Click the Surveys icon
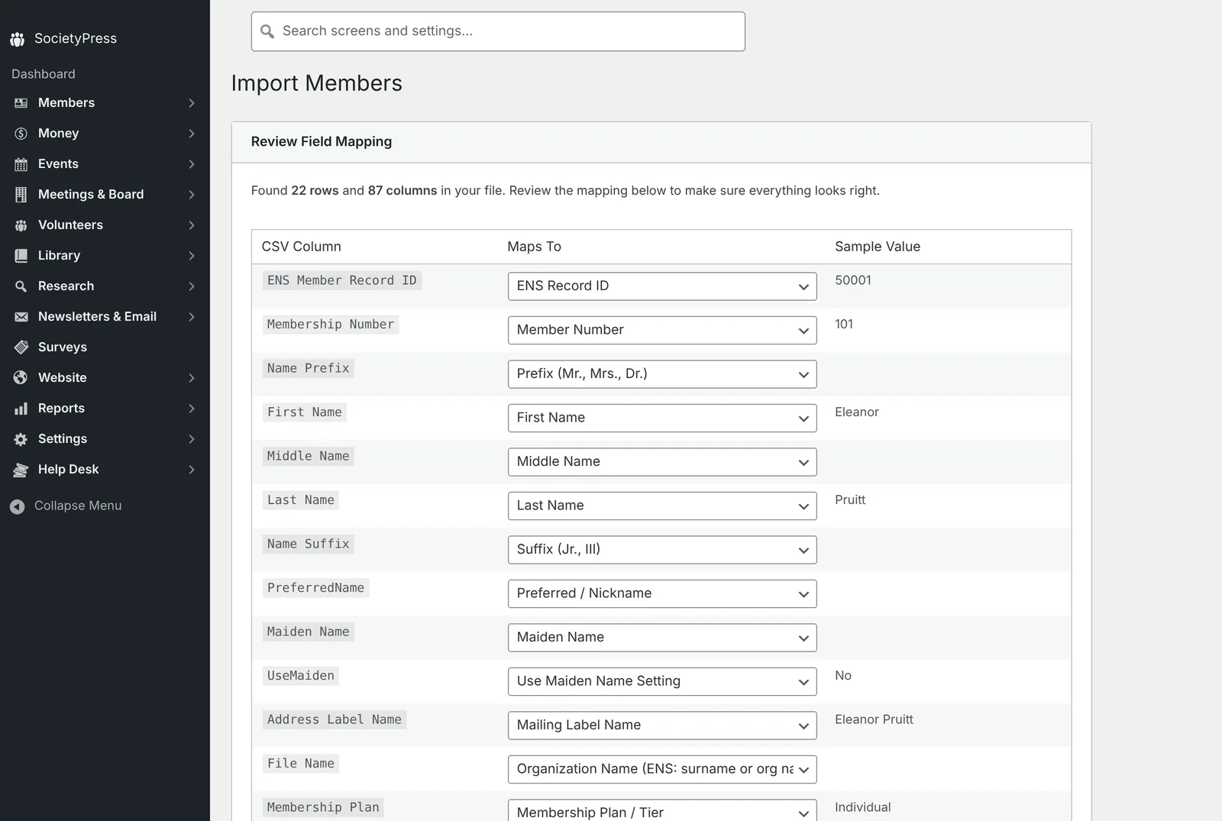 [21, 347]
